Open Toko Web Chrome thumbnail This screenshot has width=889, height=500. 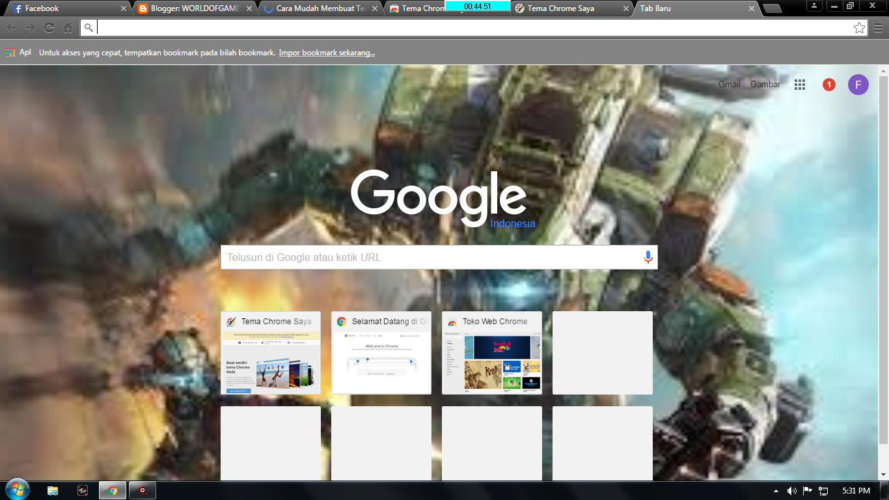[492, 353]
